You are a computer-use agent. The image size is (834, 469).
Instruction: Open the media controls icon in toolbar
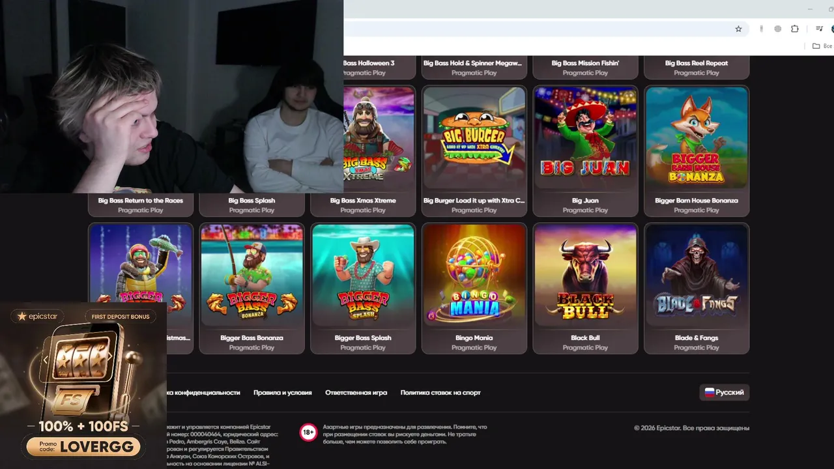tap(819, 29)
